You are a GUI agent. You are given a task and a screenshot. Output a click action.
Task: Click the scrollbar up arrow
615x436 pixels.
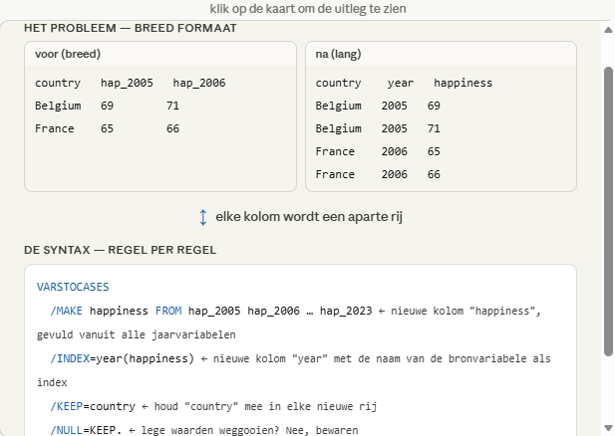(x=608, y=30)
